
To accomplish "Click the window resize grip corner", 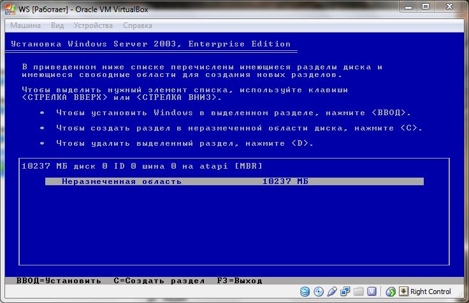I will (461, 295).
